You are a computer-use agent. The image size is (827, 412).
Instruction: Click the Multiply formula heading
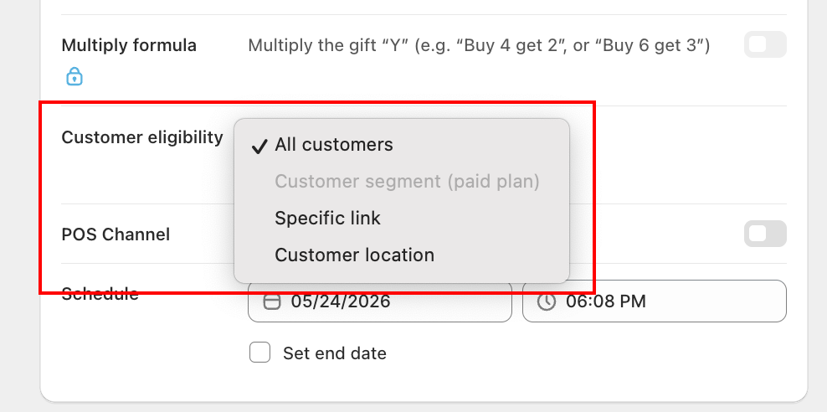(129, 45)
